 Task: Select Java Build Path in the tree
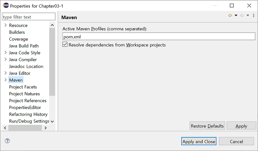[24, 46]
